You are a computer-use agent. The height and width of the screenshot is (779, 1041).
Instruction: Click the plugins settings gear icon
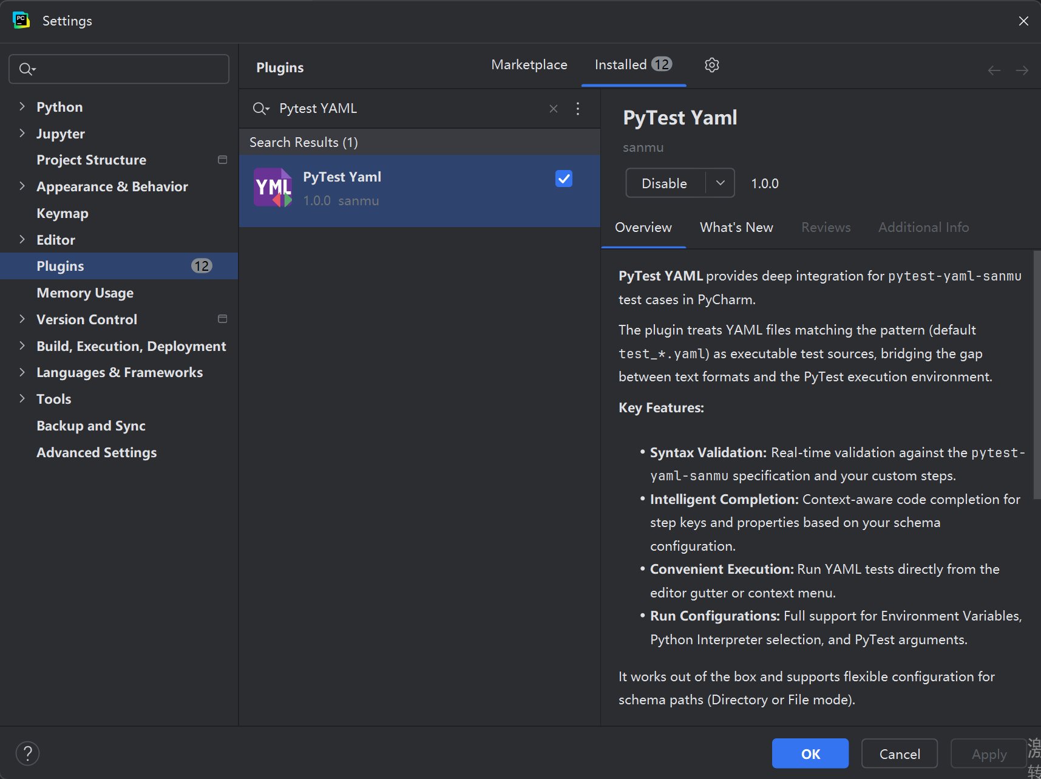[711, 65]
